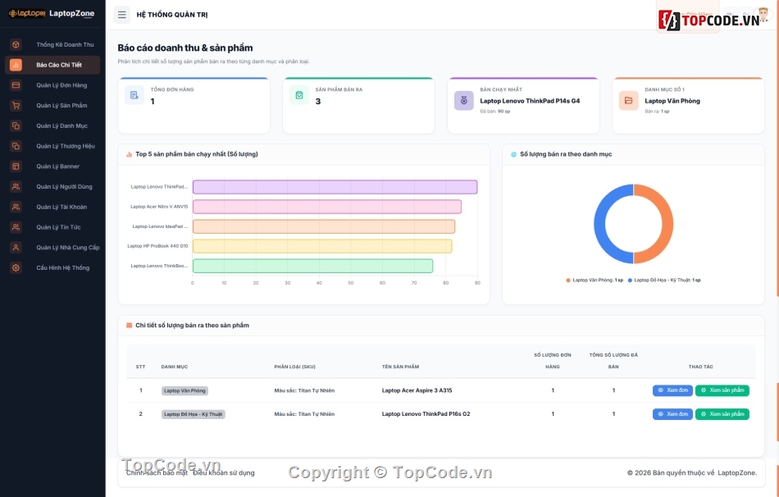The height and width of the screenshot is (497, 779).
Task: Click the orange Laptop Lenovo IdeaPad bar
Action: (324, 226)
